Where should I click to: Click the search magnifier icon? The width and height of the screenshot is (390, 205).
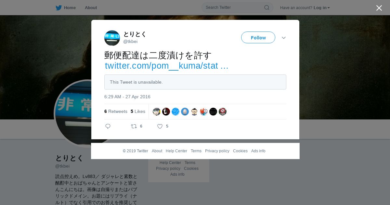point(266,7)
